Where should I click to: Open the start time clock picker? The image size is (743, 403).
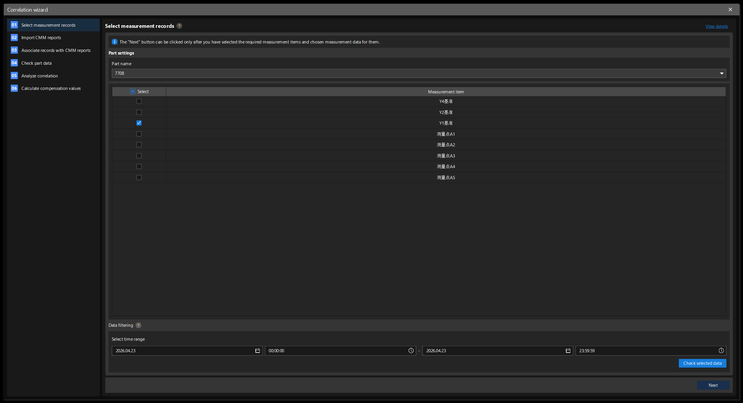(x=411, y=351)
